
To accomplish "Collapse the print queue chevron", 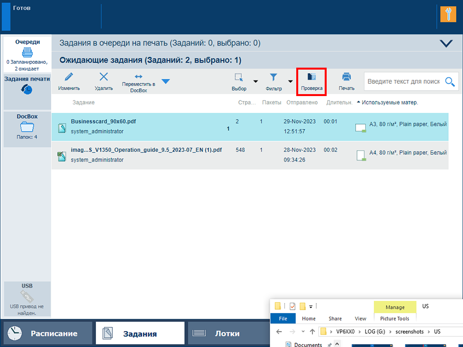I will tap(446, 43).
